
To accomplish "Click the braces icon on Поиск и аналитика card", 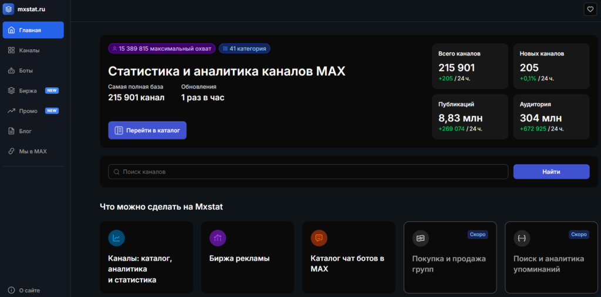I will (522, 238).
